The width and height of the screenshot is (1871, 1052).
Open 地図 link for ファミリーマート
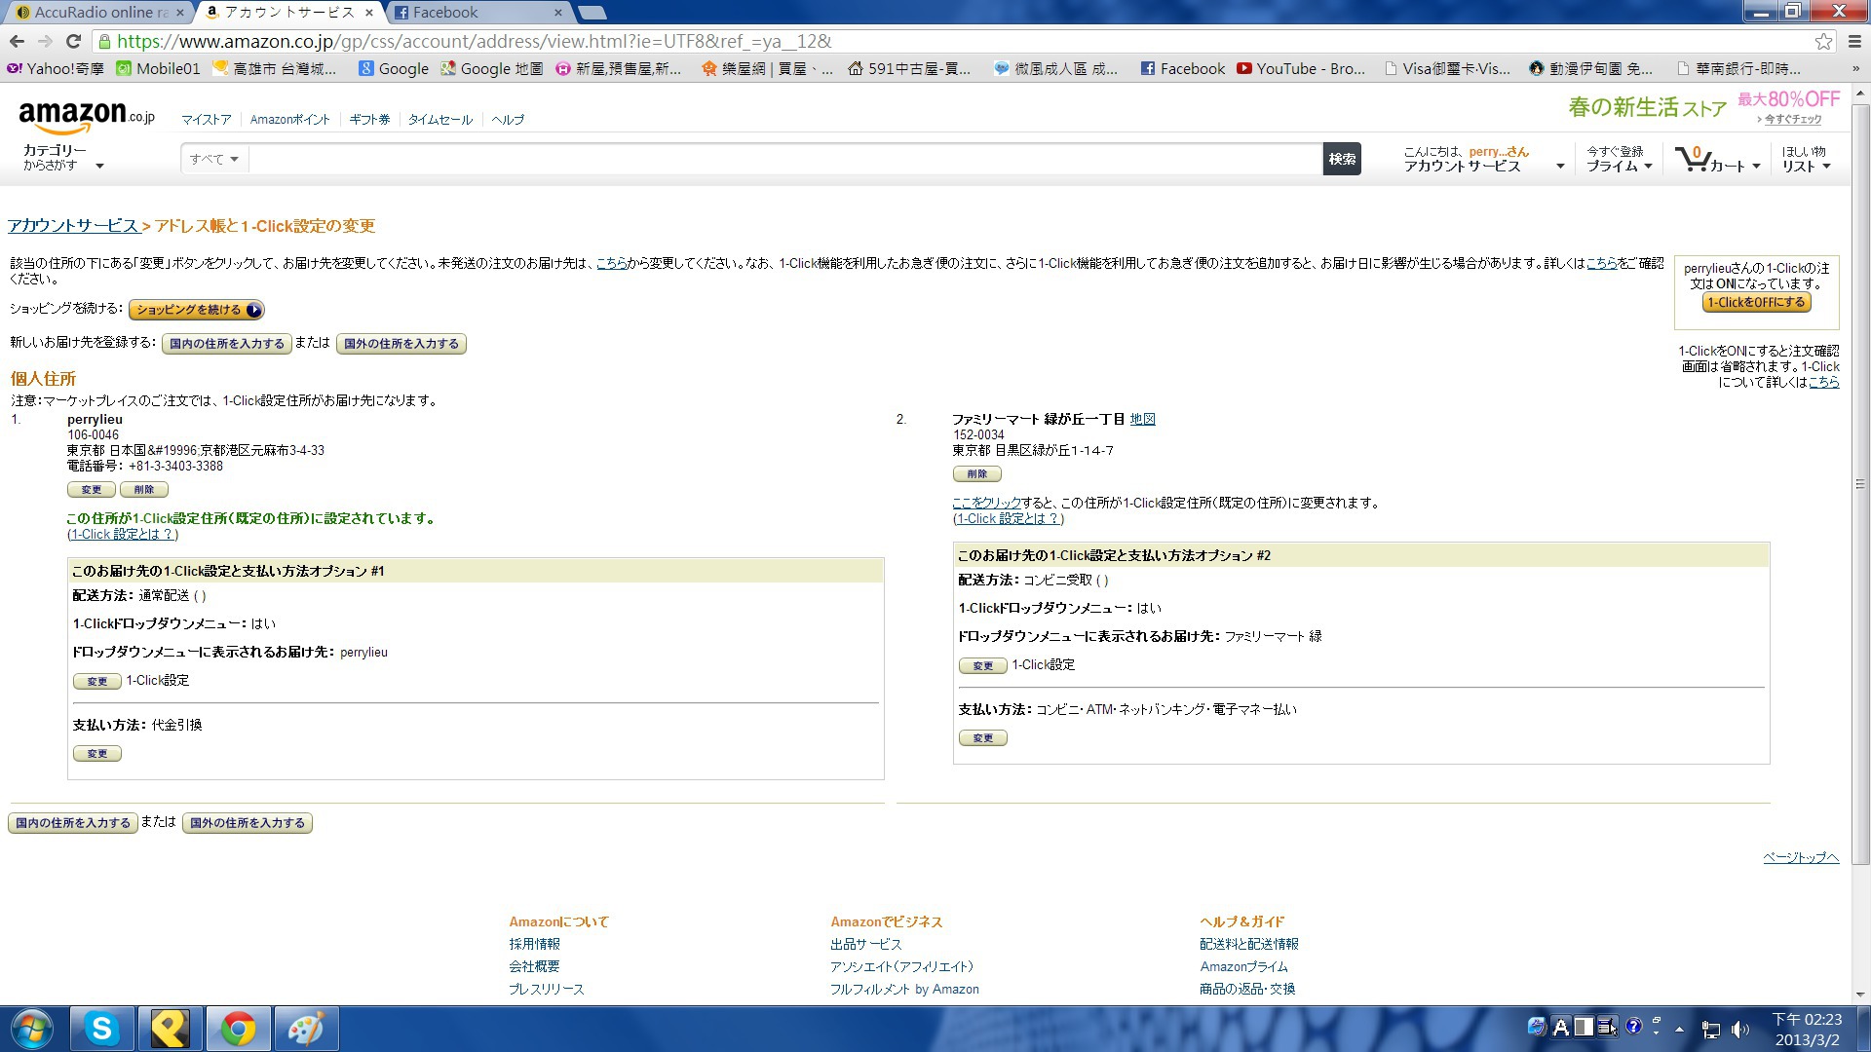(1142, 419)
